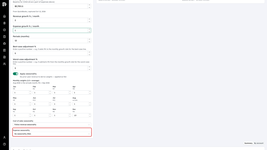Screen dimensions: 267x150
Task: Increase Revenue growth using its up arrow
Action: pos(89,19)
